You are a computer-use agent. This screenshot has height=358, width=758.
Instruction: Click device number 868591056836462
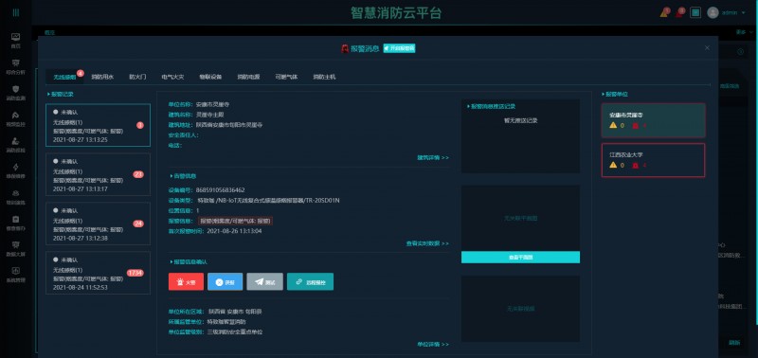point(220,189)
